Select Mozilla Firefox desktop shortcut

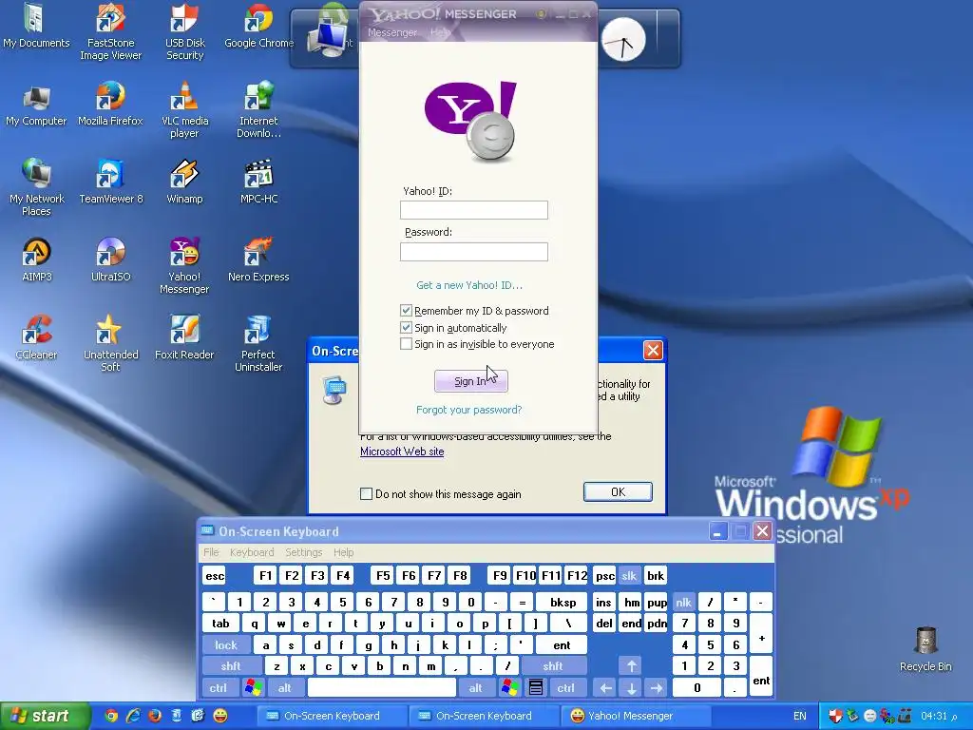(x=110, y=105)
